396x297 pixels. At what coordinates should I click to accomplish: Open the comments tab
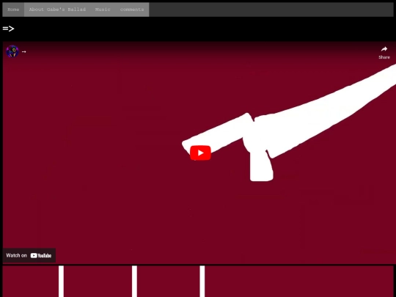click(x=132, y=10)
